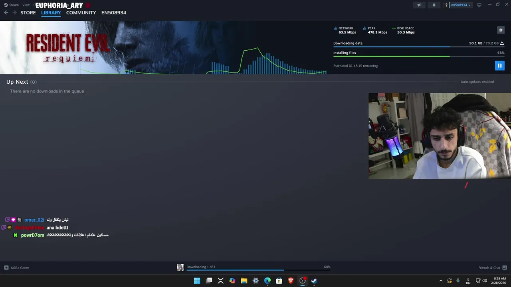
Task: Open the volume tray icon
Action: [485, 281]
